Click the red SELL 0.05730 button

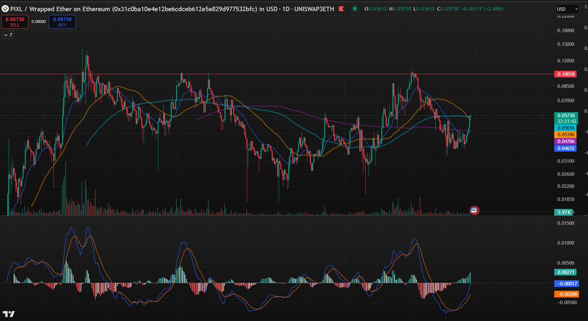coord(14,21)
